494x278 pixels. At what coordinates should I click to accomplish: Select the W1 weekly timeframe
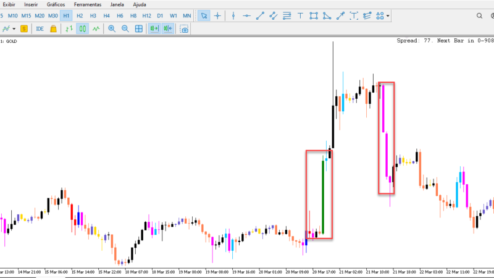point(174,16)
